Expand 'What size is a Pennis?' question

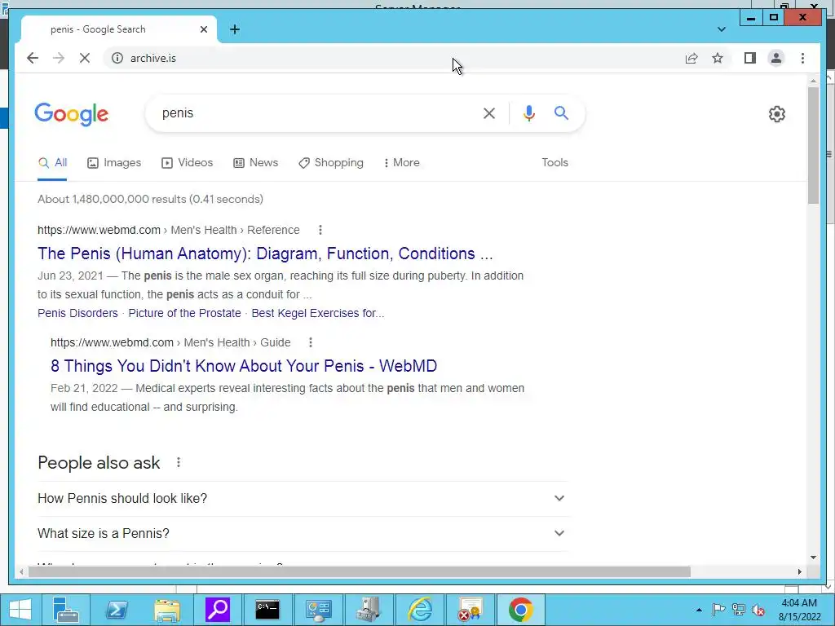[303, 533]
